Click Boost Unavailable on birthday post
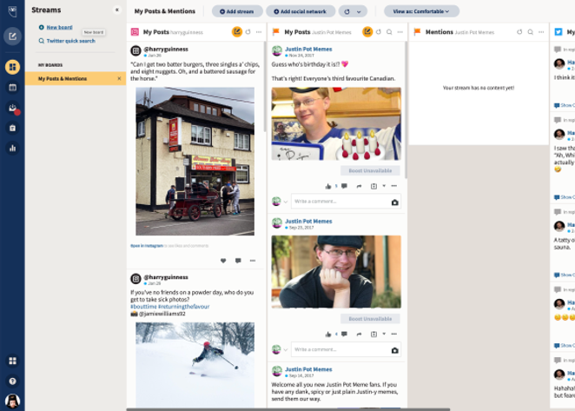Viewport: 575px width, 411px height. coord(370,170)
